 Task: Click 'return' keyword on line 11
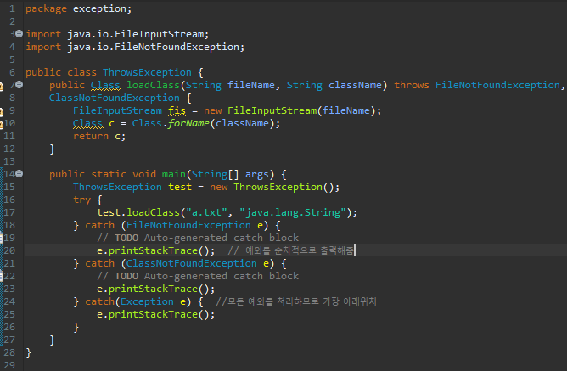[91, 136]
